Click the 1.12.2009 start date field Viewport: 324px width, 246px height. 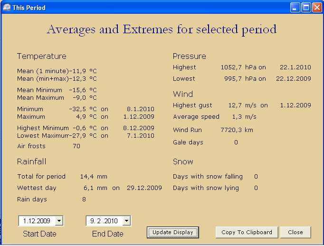(x=37, y=221)
